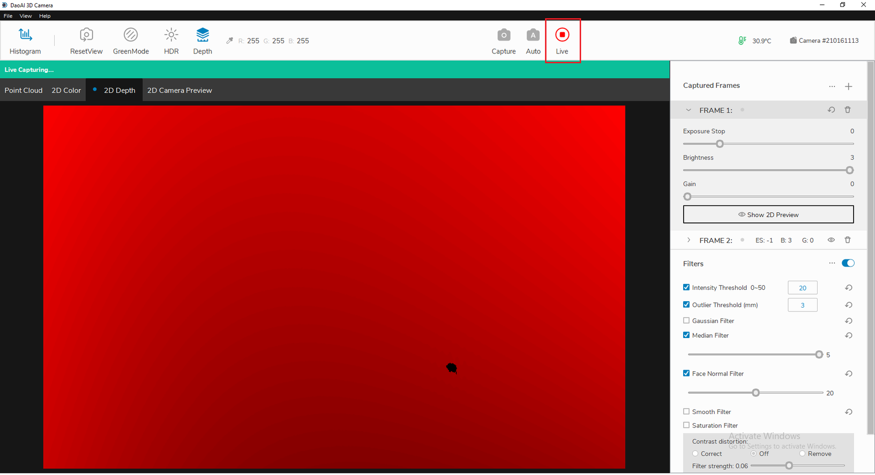Open the File menu

coord(8,16)
